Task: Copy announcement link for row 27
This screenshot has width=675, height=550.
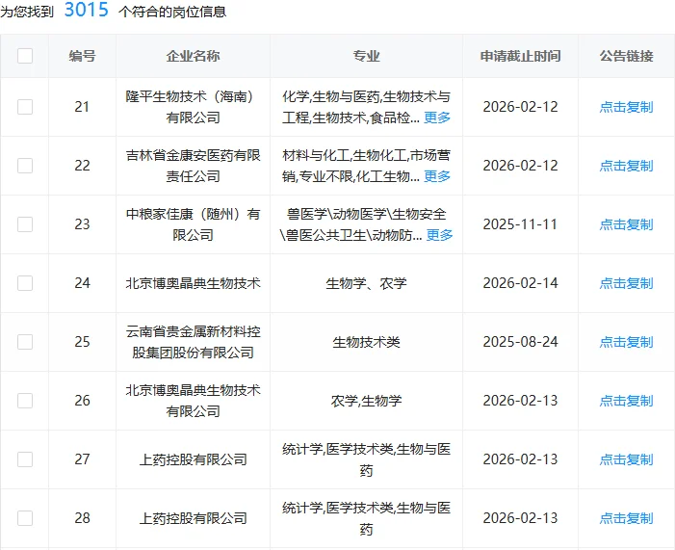Action: [x=626, y=459]
